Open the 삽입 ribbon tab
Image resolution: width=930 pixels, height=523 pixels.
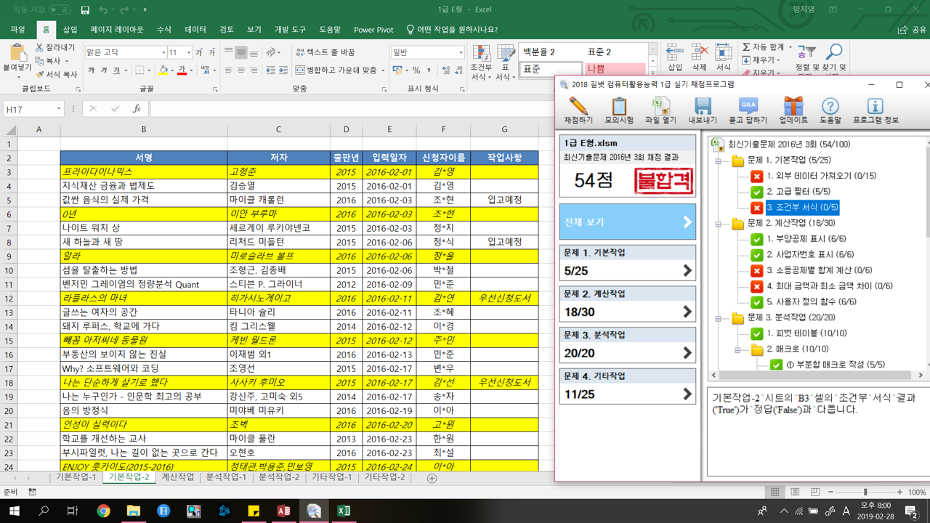pos(70,30)
